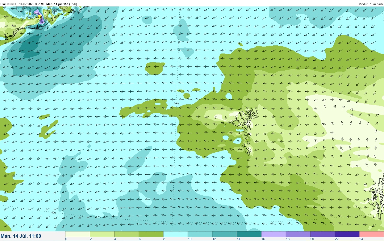Pick the violet 20–22 legend swatch
Screen dimensions: 384x241
[323, 234]
